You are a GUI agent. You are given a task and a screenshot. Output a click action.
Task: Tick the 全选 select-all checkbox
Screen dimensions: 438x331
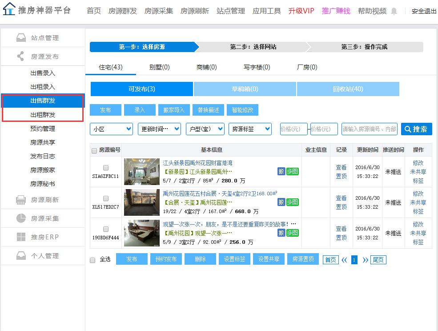[93, 260]
